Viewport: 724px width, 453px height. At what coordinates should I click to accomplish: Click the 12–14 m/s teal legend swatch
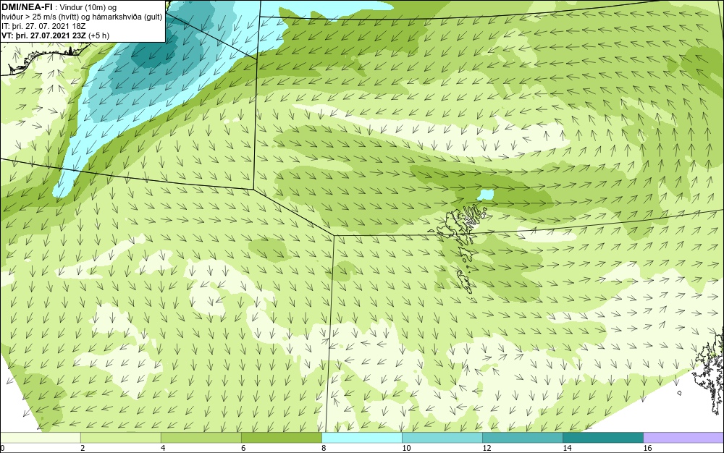click(x=523, y=438)
